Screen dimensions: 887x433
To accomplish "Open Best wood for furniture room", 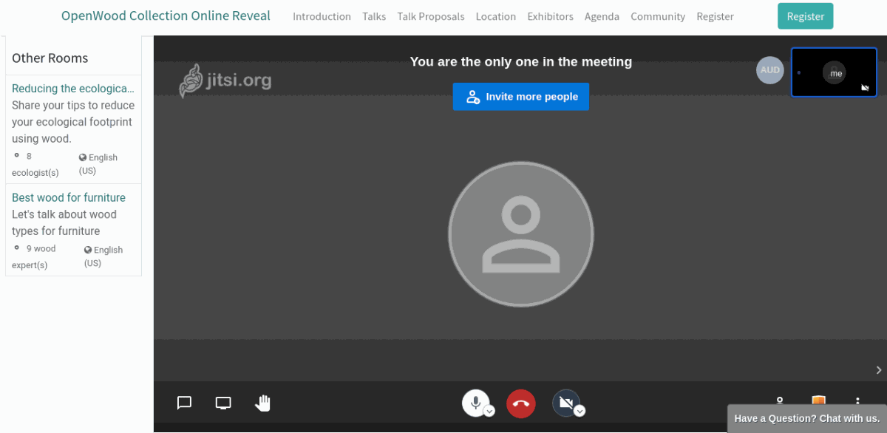I will 69,197.
